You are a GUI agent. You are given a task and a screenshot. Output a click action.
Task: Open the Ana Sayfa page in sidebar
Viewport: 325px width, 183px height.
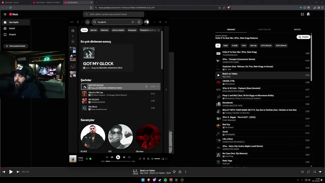tap(16, 22)
